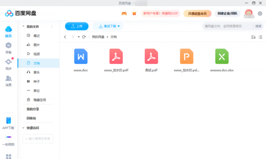Click the 新用户专享 SVIP promo banner
The width and height of the screenshot is (266, 159).
(x=160, y=13)
